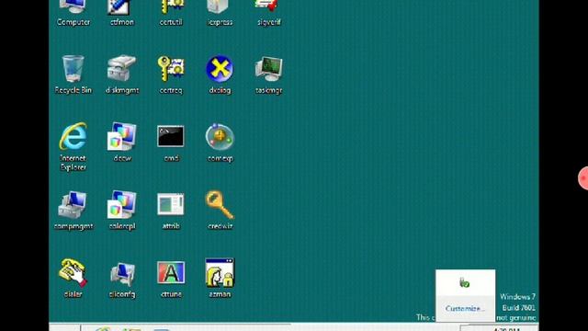The height and width of the screenshot is (331, 588).
Task: Select the diskmgmt desktop shortcut
Action: point(122,74)
